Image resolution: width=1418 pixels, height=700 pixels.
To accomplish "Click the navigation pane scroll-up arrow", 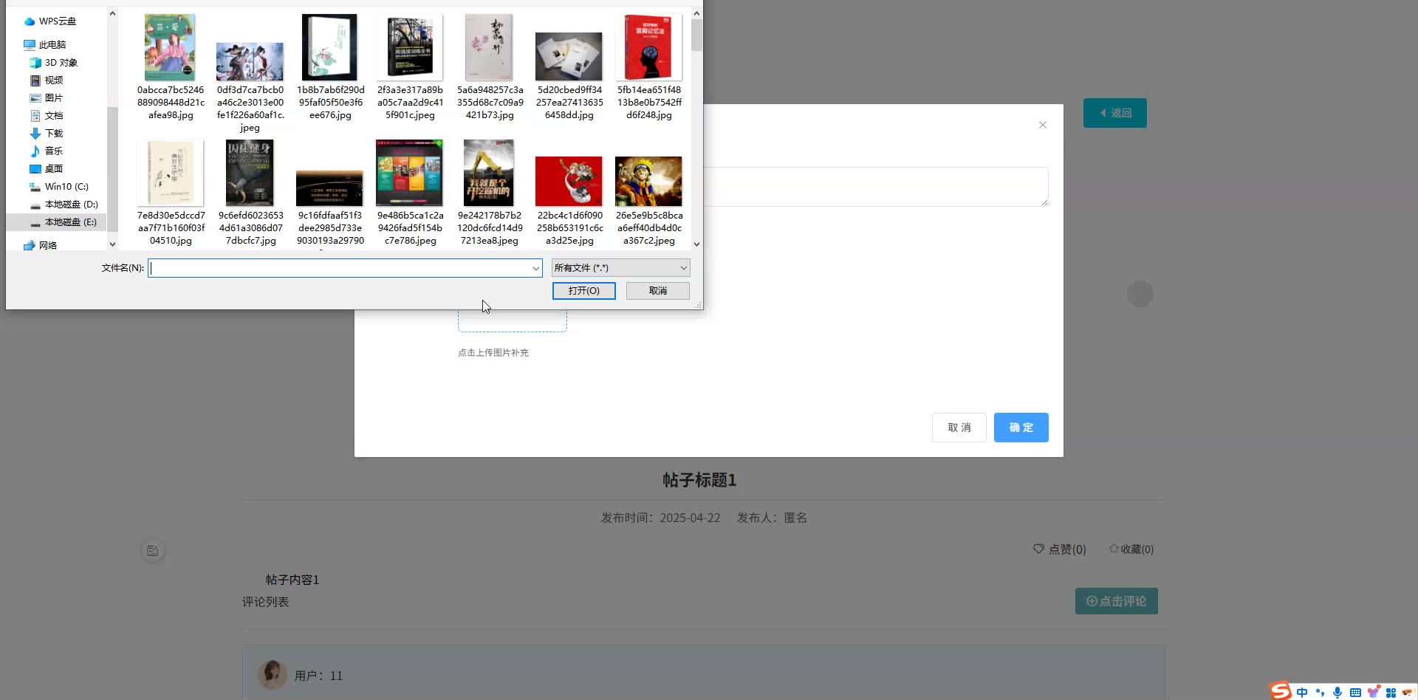I will [x=112, y=13].
